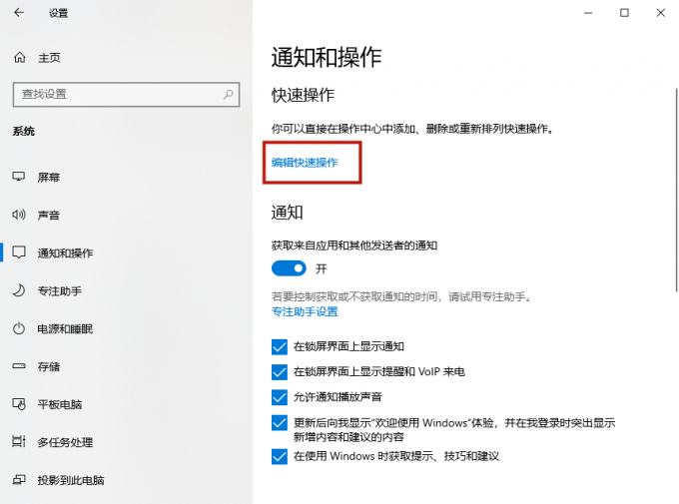Click the 多任务处理 icon
The height and width of the screenshot is (504, 679).
point(19,442)
